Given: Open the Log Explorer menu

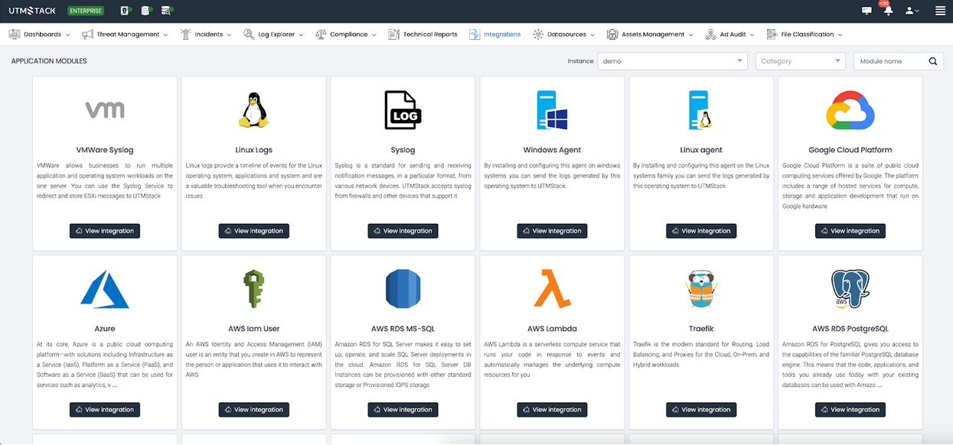Looking at the screenshot, I should (x=273, y=34).
